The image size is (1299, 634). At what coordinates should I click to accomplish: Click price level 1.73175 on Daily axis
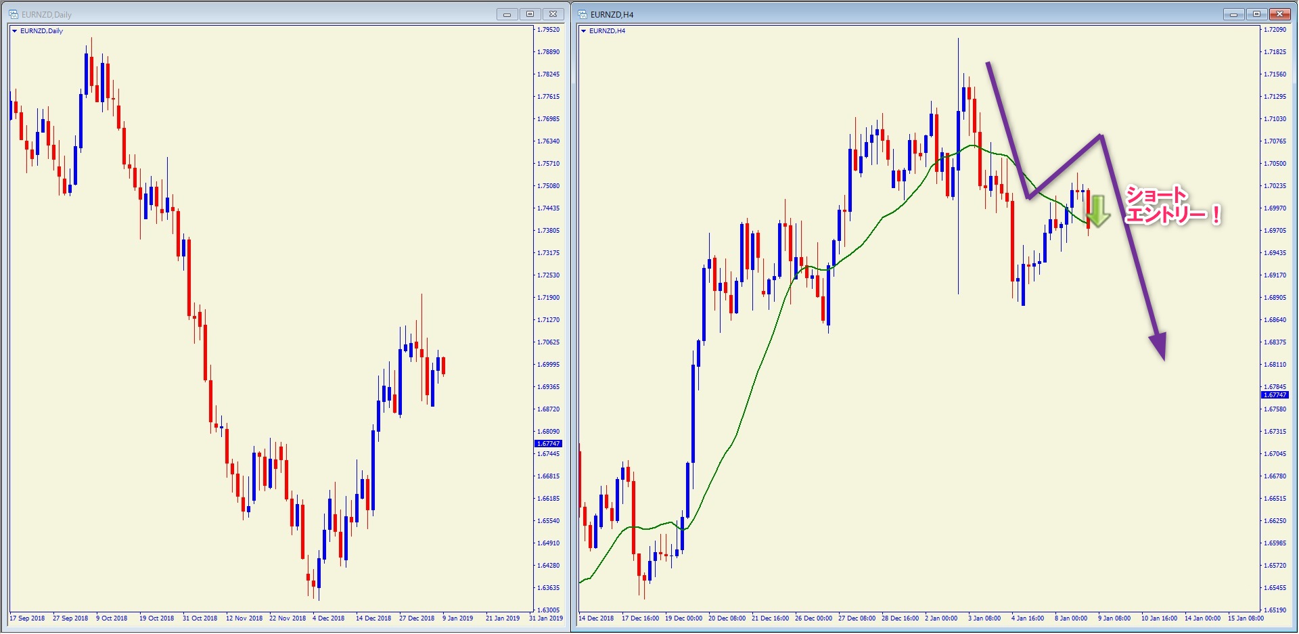(x=549, y=253)
